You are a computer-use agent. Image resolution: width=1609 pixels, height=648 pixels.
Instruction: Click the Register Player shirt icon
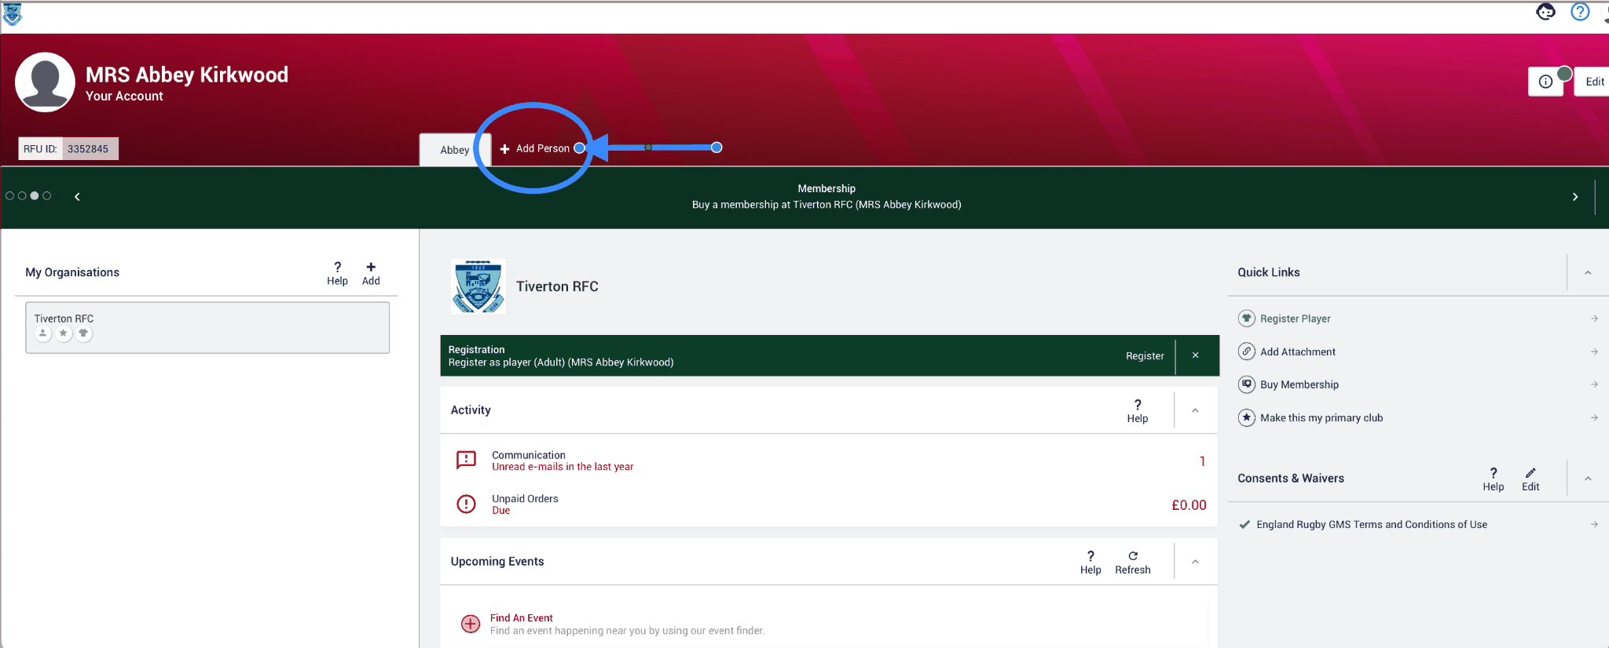[x=1247, y=319]
